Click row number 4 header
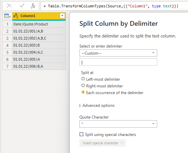This screenshot has width=188, height=153. point(7,45)
